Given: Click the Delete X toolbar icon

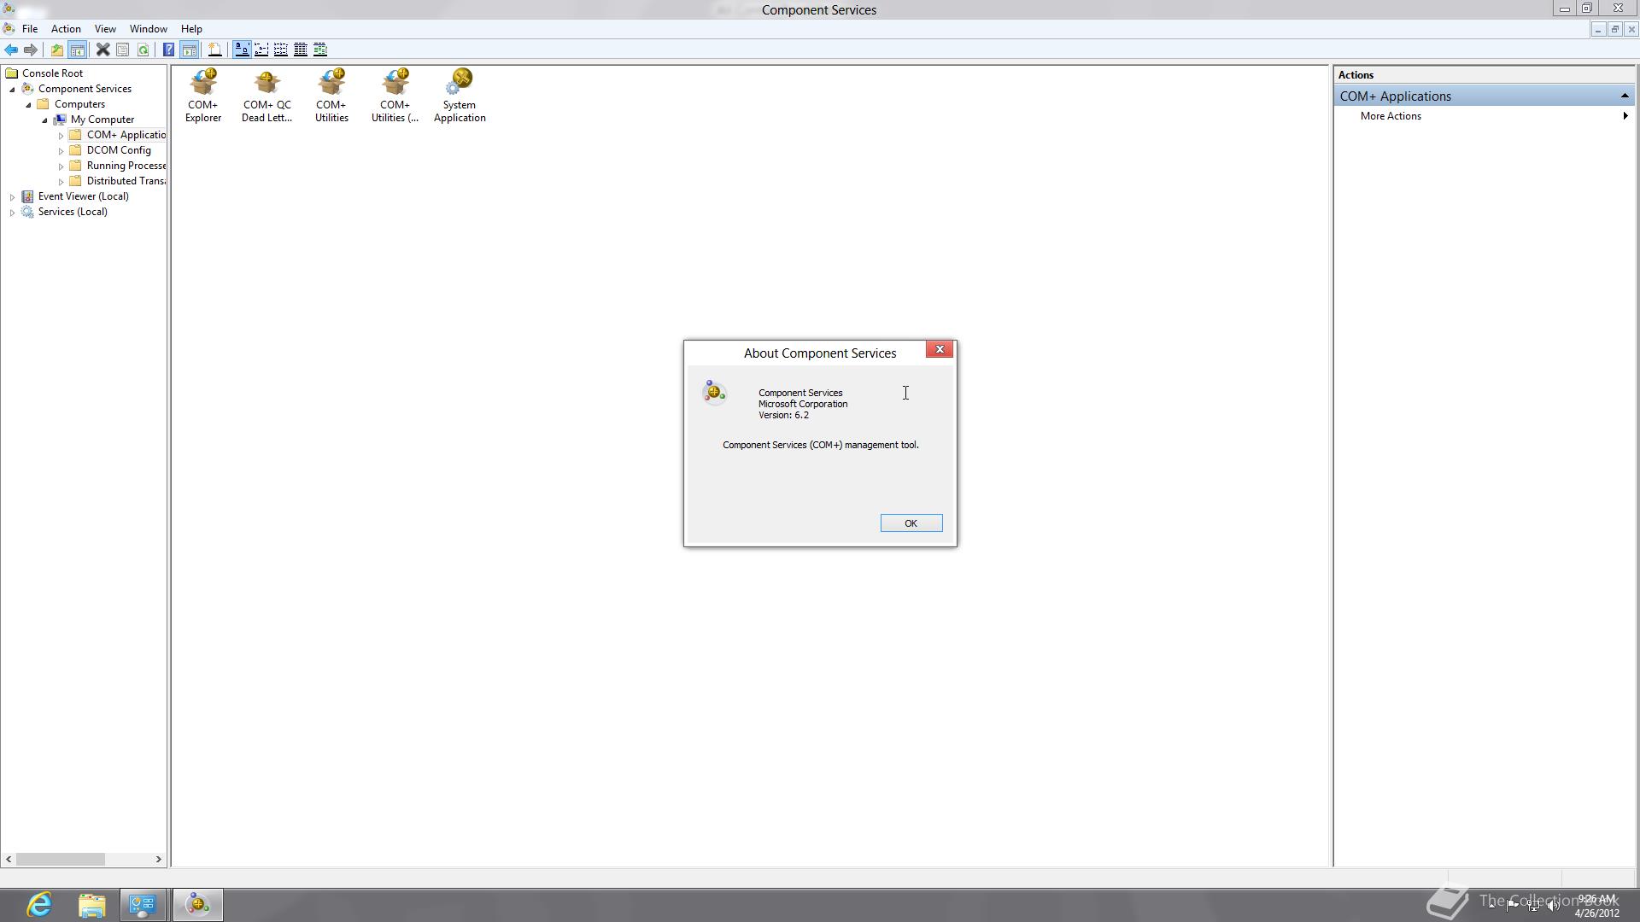Looking at the screenshot, I should coord(102,50).
